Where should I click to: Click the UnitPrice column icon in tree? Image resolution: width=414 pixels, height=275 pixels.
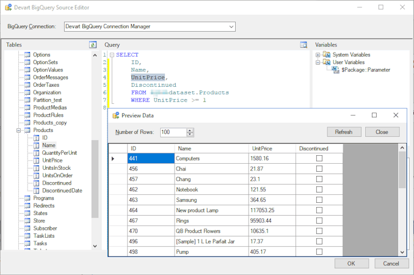tap(36, 160)
